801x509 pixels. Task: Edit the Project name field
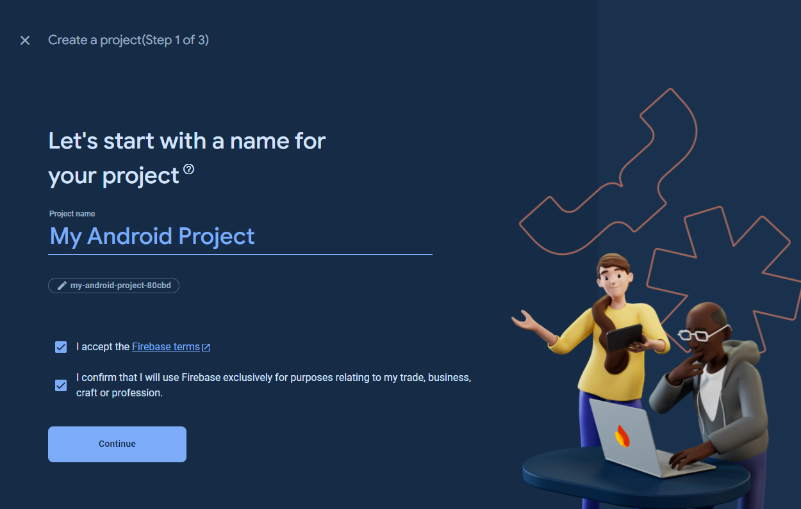(240, 236)
